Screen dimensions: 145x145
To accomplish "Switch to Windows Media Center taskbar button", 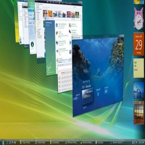I will pos(87,142).
